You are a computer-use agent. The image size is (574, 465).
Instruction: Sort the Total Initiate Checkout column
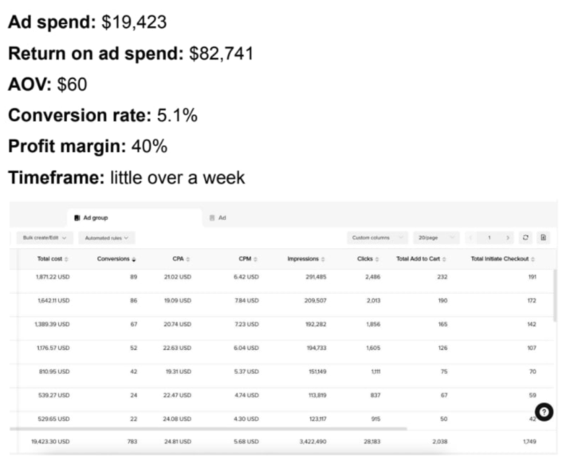531,259
